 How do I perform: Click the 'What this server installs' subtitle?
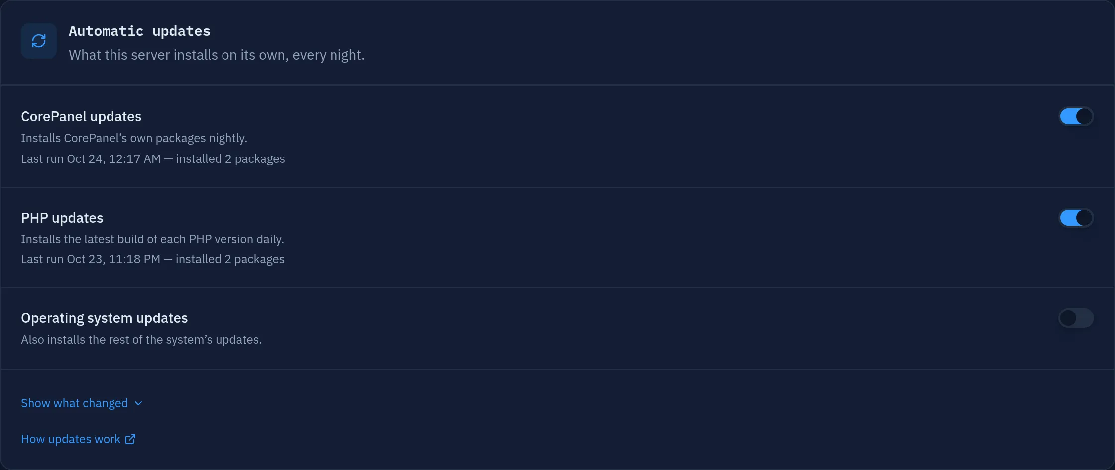(217, 55)
